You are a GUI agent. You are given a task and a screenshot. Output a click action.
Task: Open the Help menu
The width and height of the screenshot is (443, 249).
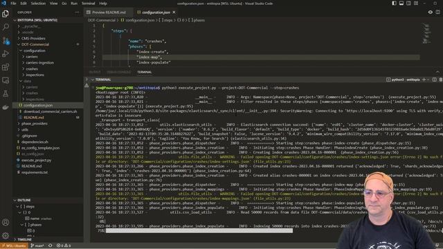(x=103, y=3)
